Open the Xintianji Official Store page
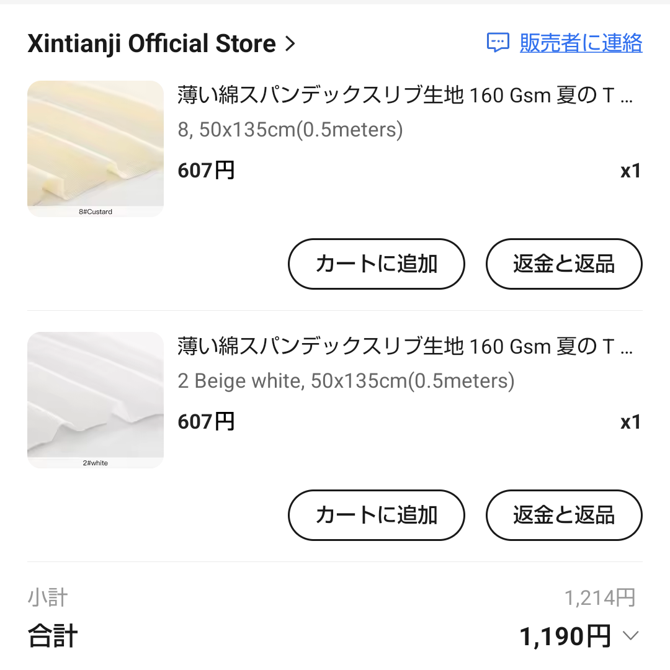 pos(151,44)
